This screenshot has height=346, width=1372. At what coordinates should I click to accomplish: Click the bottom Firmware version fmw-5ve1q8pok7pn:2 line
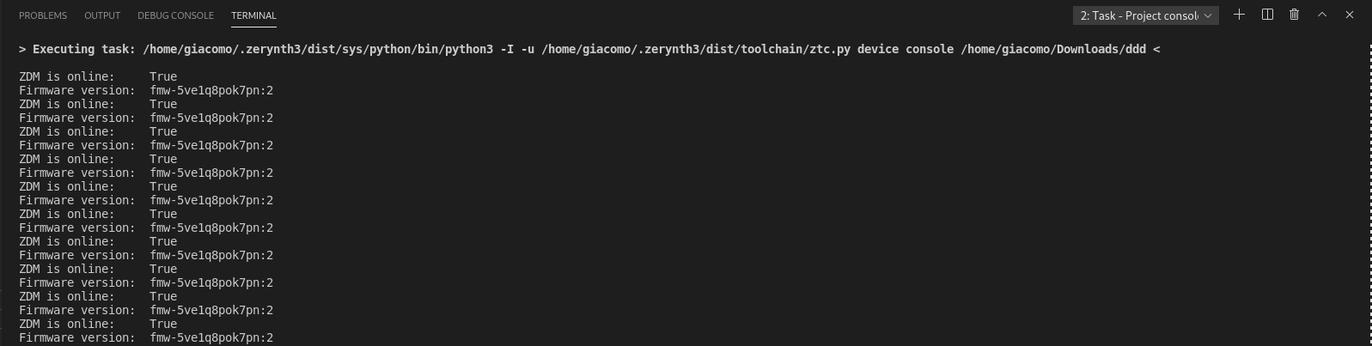click(146, 337)
